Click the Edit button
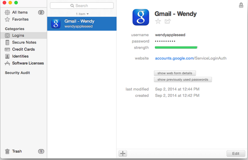 pos(236,154)
